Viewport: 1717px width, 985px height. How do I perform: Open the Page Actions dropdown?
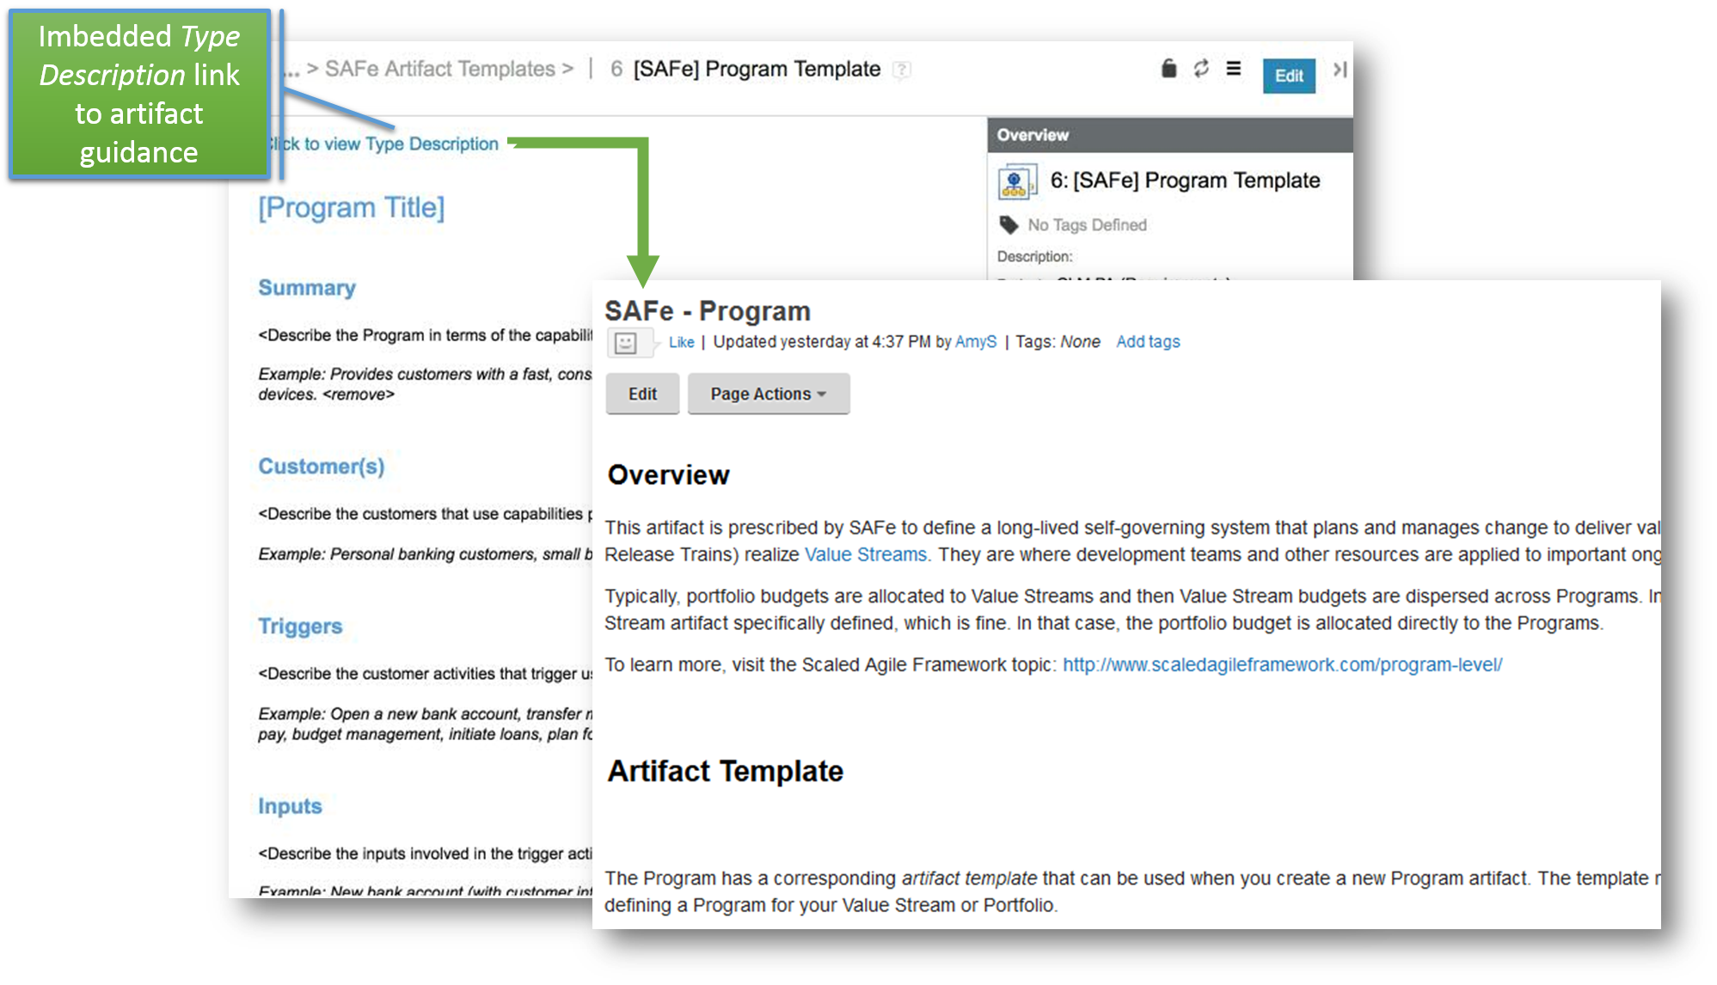click(769, 394)
